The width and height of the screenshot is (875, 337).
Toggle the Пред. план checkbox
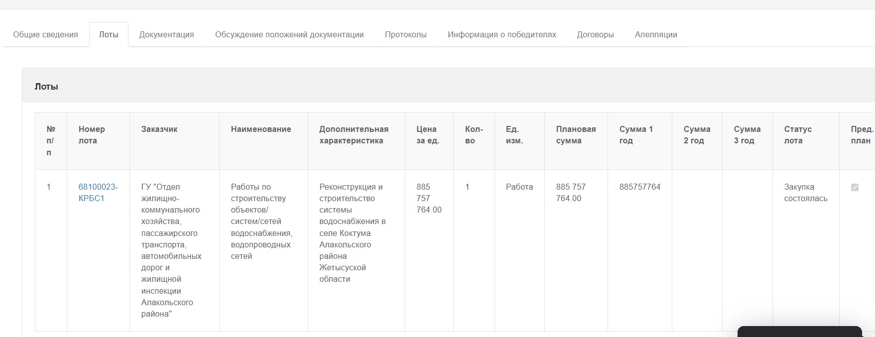click(855, 188)
